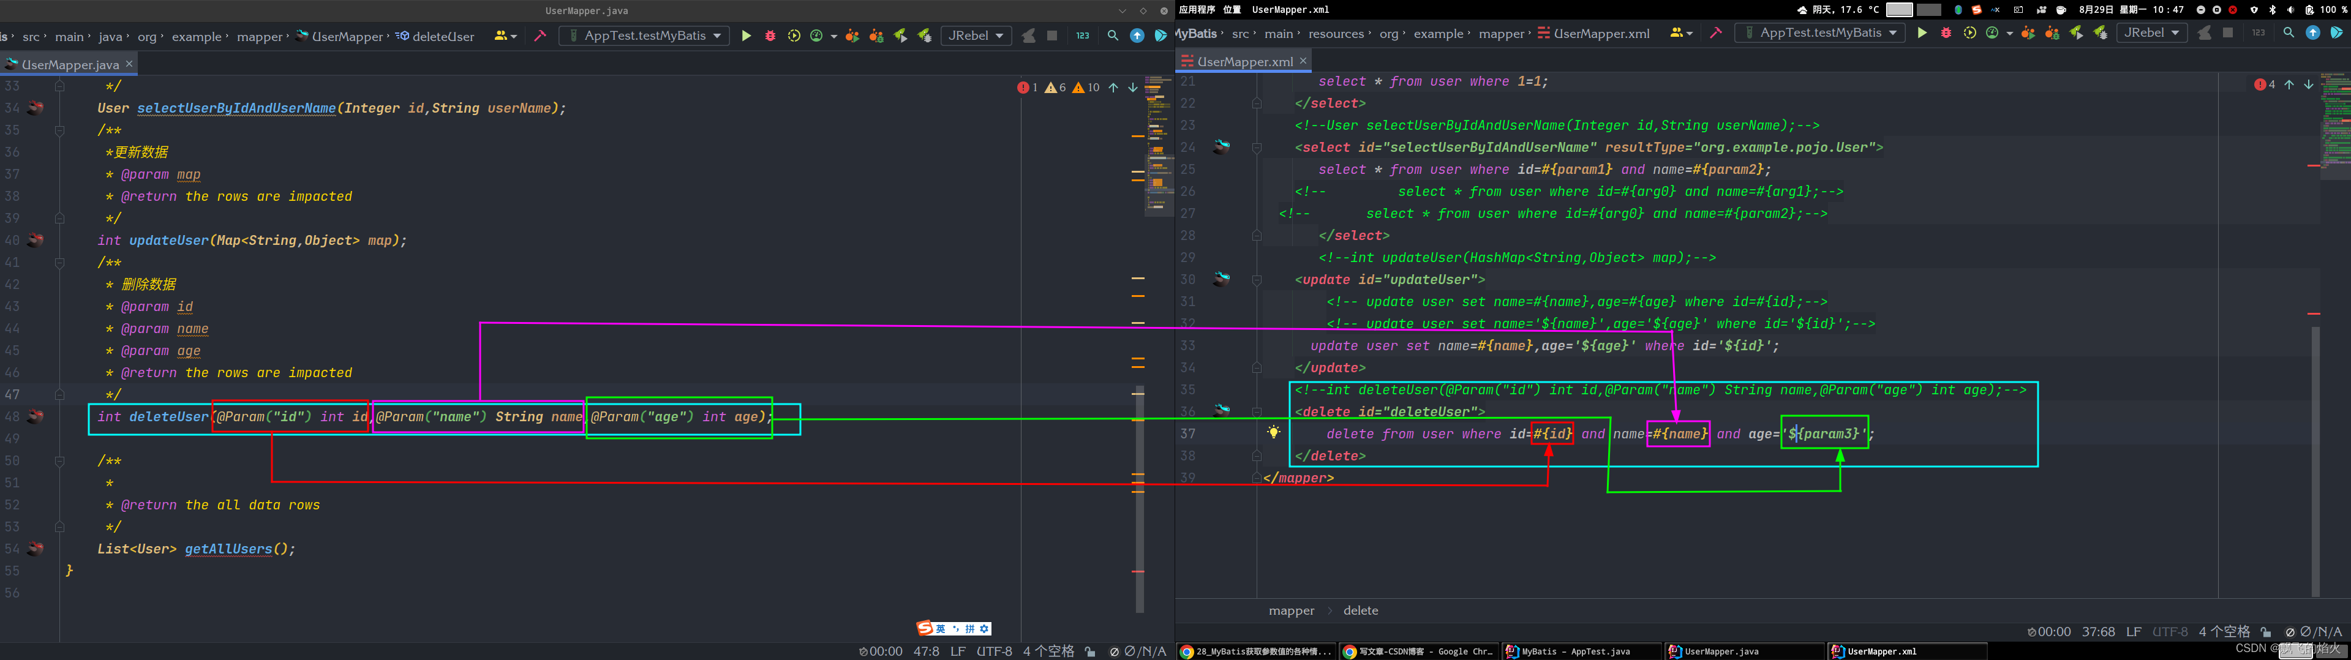The image size is (2351, 660).
Task: Collapse the update updateUser block fold marker
Action: coord(1257,280)
